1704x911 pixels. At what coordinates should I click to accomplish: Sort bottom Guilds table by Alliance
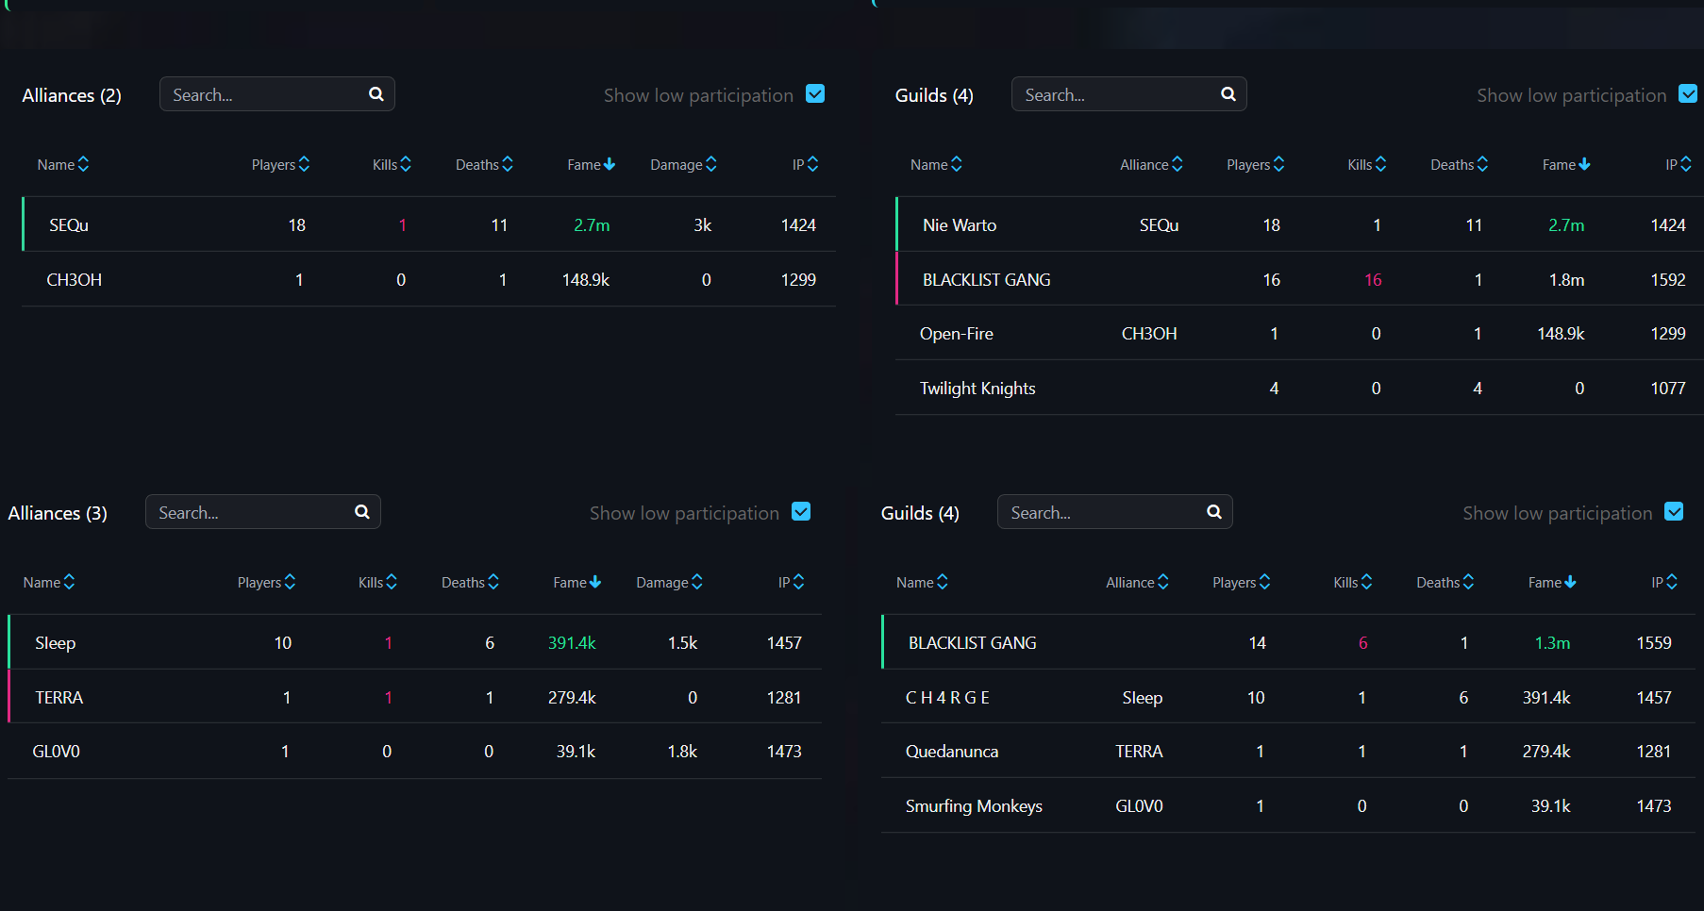1137,583
